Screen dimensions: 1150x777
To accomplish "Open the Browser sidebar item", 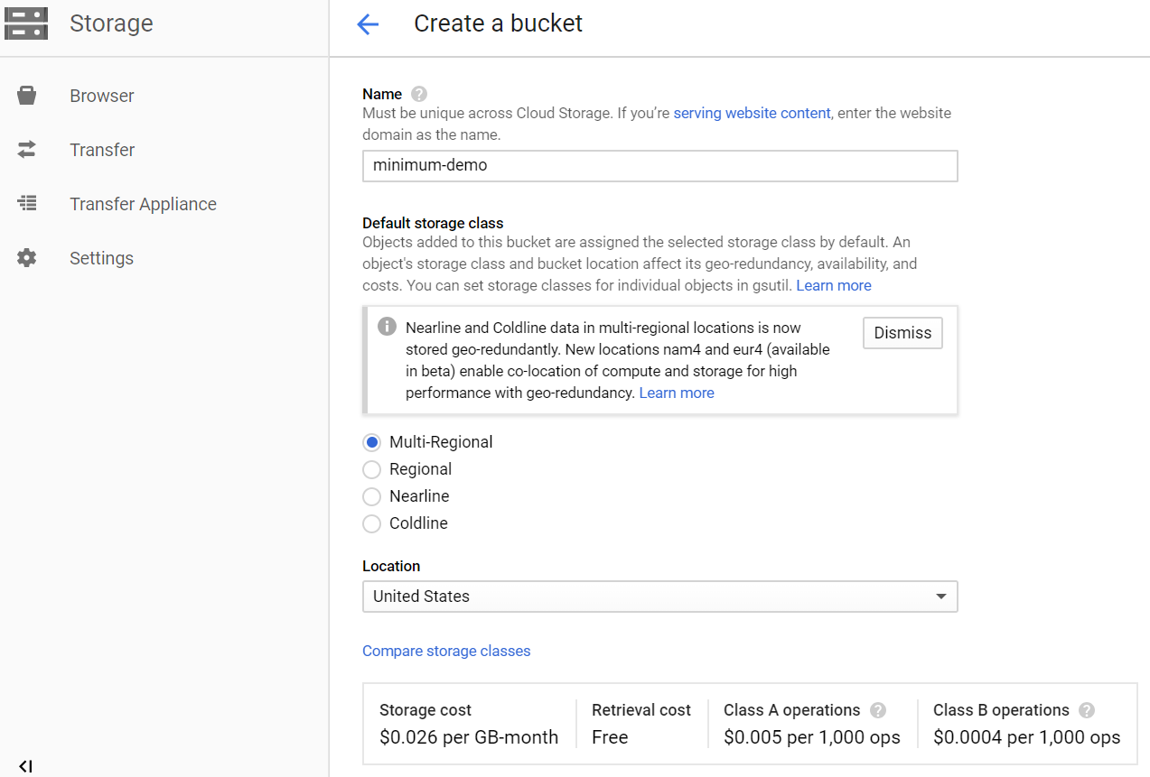I will point(102,96).
